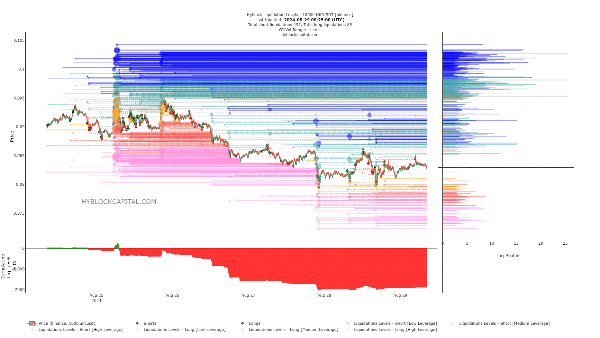Click the total short liquidations 497 line
This screenshot has width=600, height=338.
coord(300,24)
